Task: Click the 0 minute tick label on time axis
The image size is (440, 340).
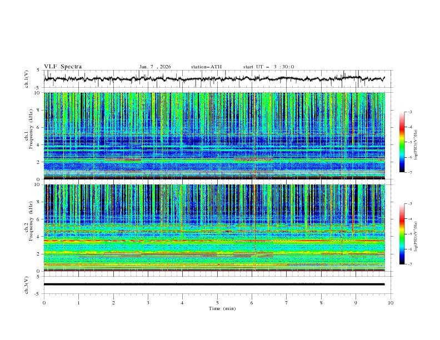Action: point(44,303)
